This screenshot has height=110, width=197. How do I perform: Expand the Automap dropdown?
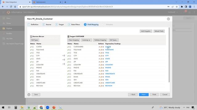pyautogui.click(x=86, y=40)
